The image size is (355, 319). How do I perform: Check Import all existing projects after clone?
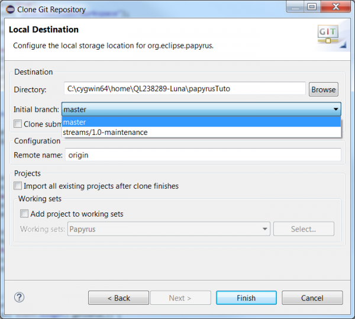click(x=18, y=186)
